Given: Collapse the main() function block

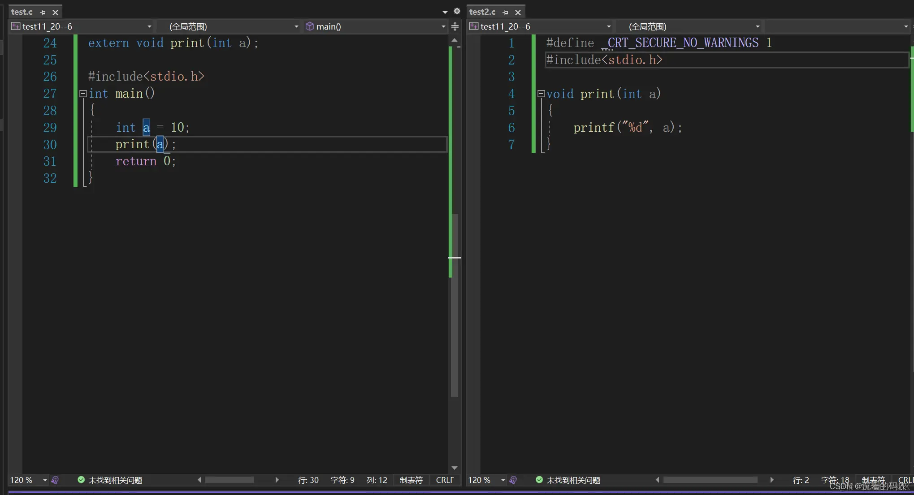Looking at the screenshot, I should point(83,94).
